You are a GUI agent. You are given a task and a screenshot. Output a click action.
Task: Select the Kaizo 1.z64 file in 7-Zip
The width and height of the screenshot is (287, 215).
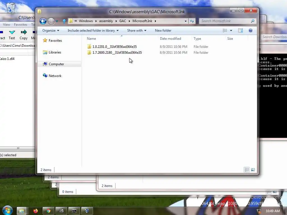[7, 59]
